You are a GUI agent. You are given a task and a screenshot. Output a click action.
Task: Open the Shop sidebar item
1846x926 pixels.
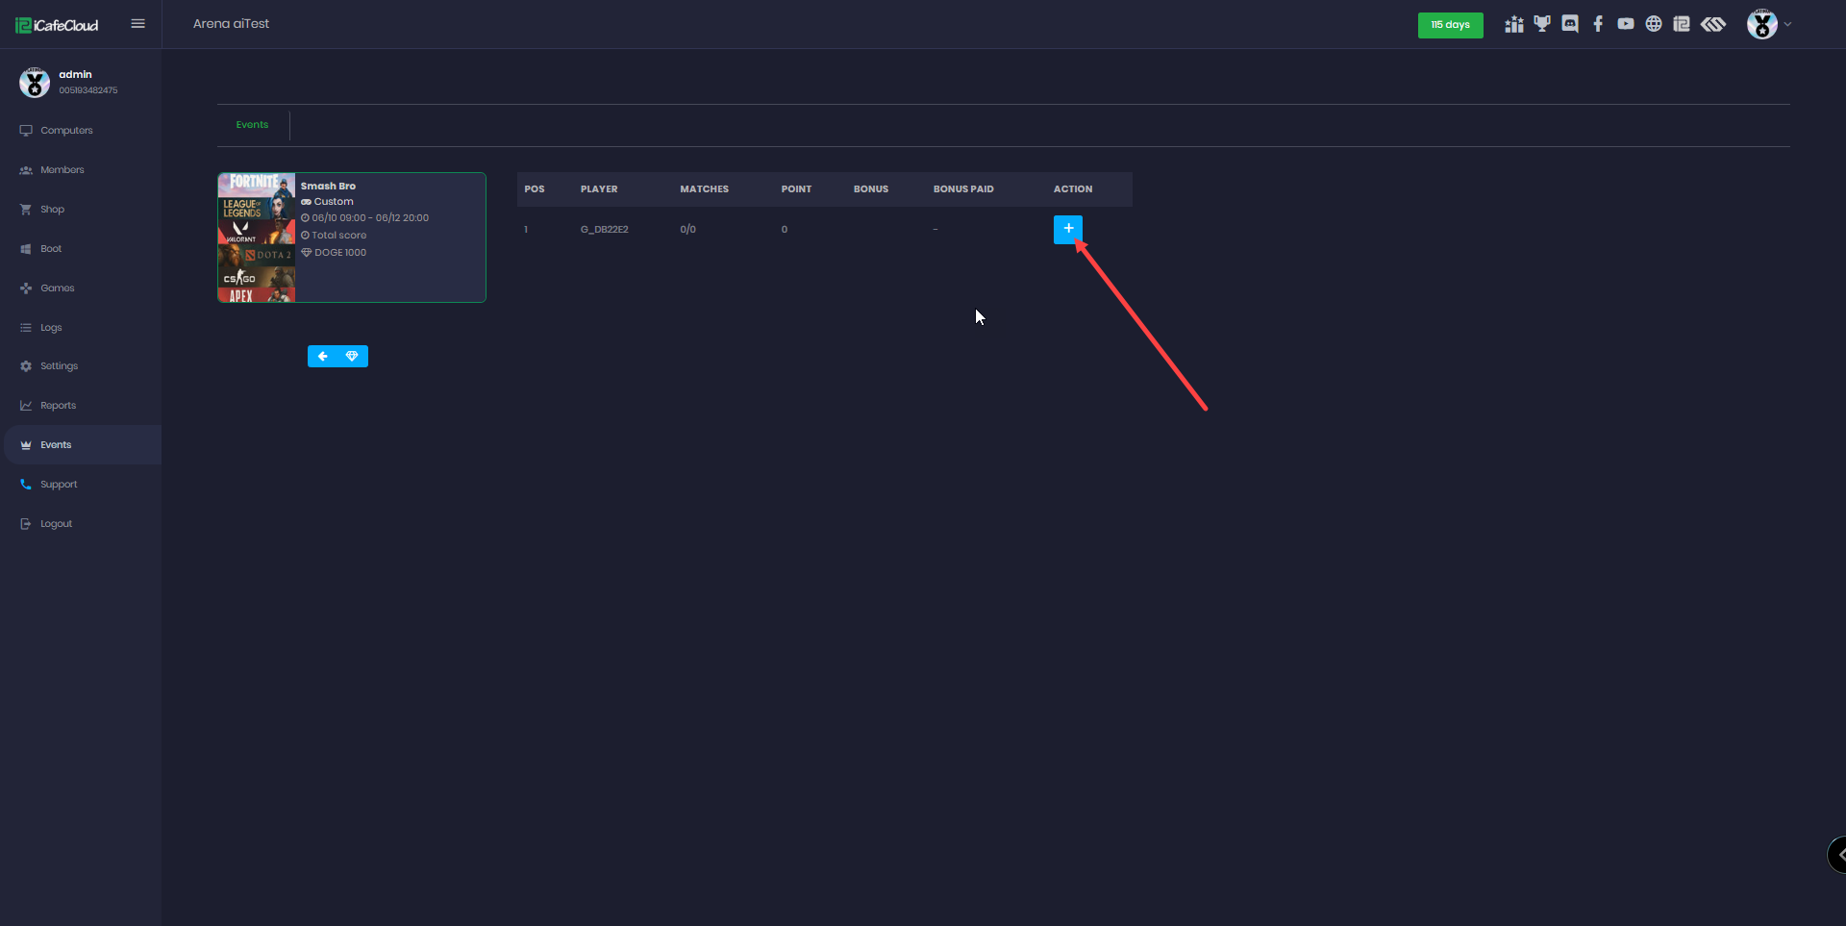pyautogui.click(x=52, y=210)
